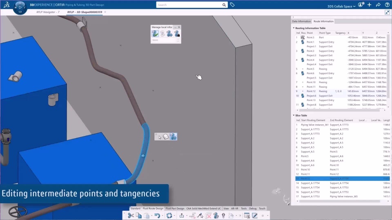Click the Slice Table horizontal scrollbar
392x220 pixels.
coord(339,201)
